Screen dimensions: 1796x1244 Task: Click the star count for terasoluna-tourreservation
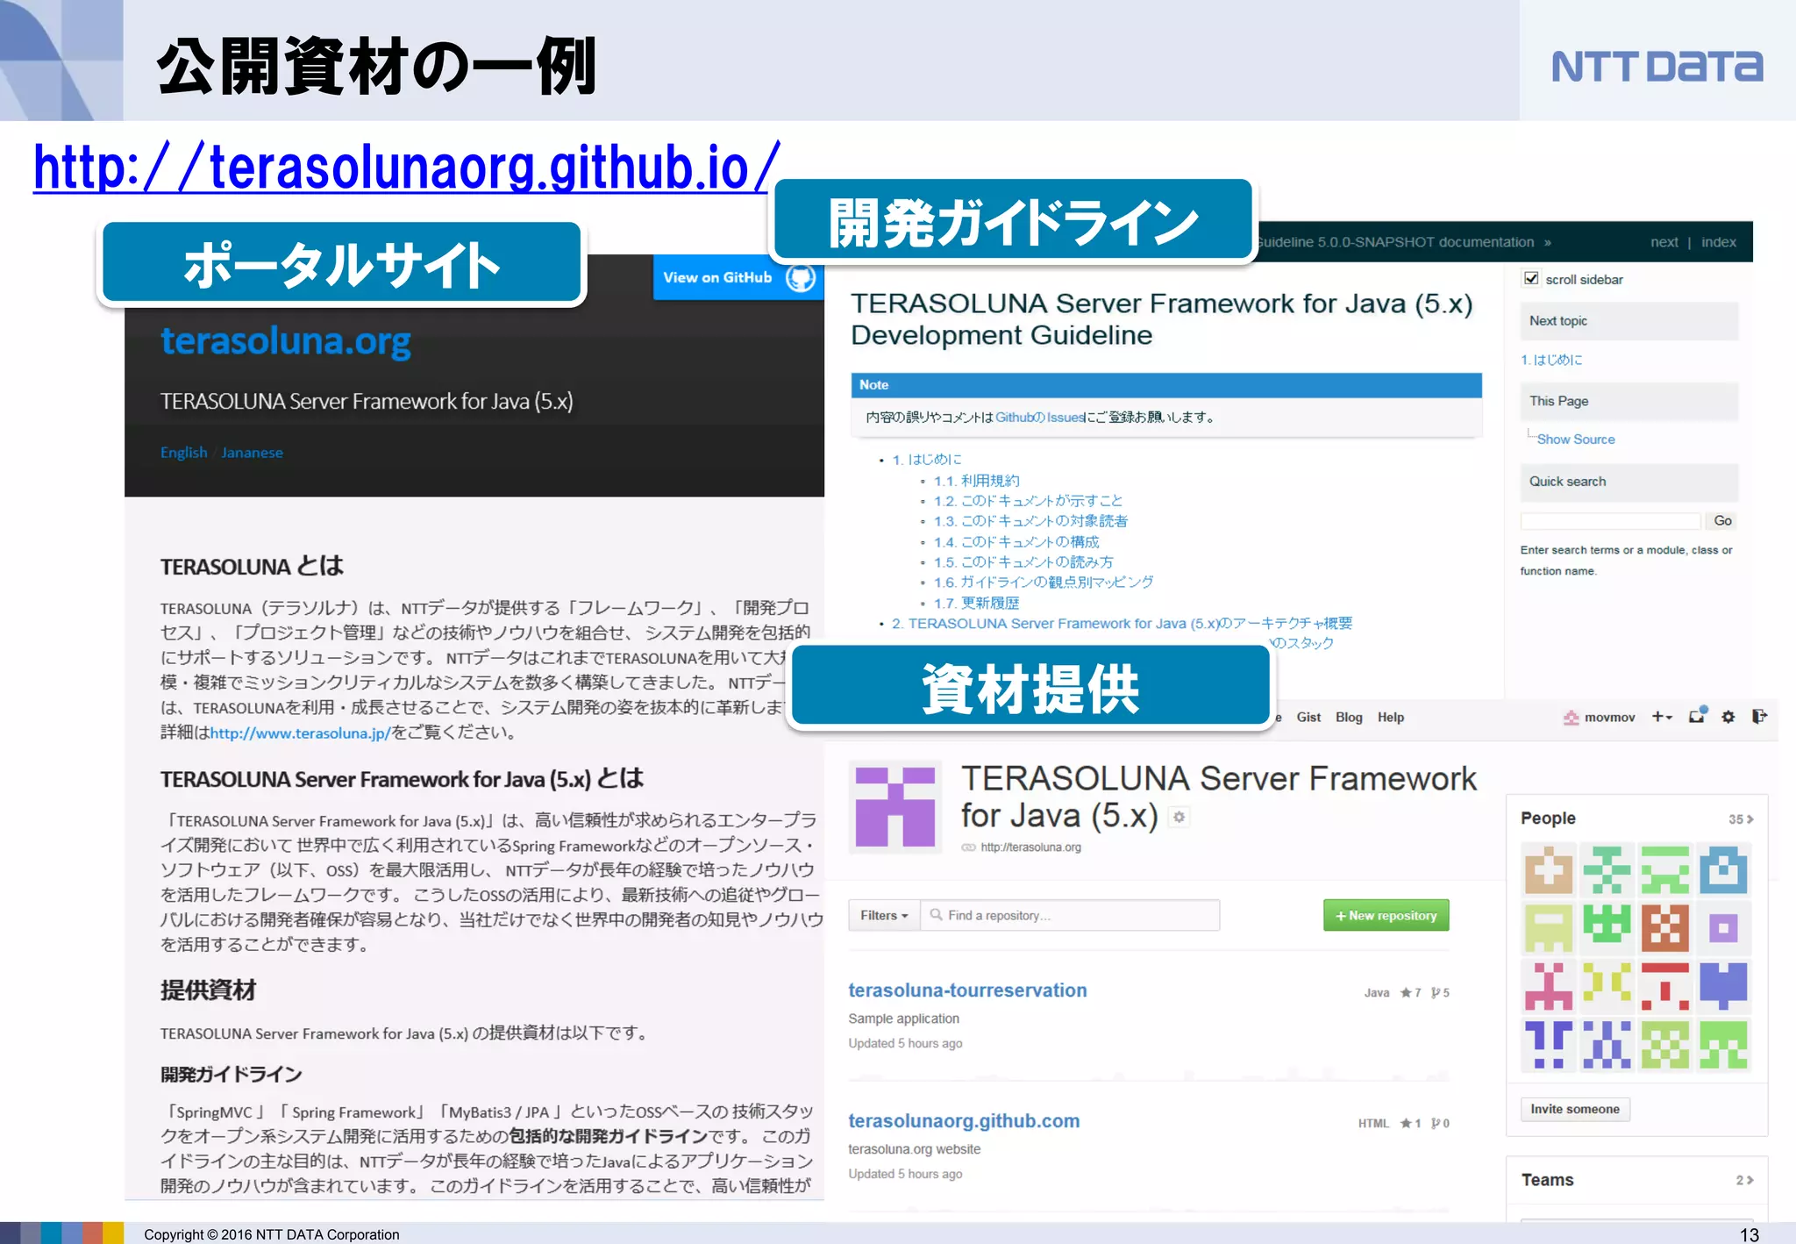point(1411,993)
